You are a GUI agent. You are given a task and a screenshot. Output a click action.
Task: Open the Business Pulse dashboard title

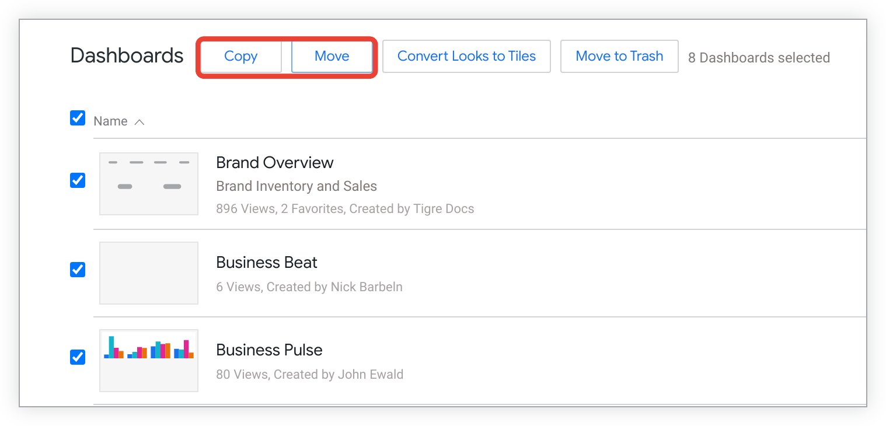click(269, 350)
